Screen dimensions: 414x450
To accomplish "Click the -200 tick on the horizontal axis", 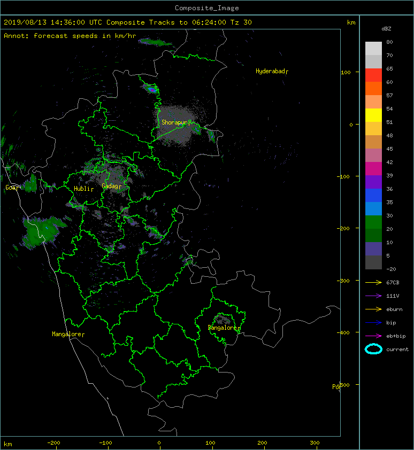I will tap(53, 443).
